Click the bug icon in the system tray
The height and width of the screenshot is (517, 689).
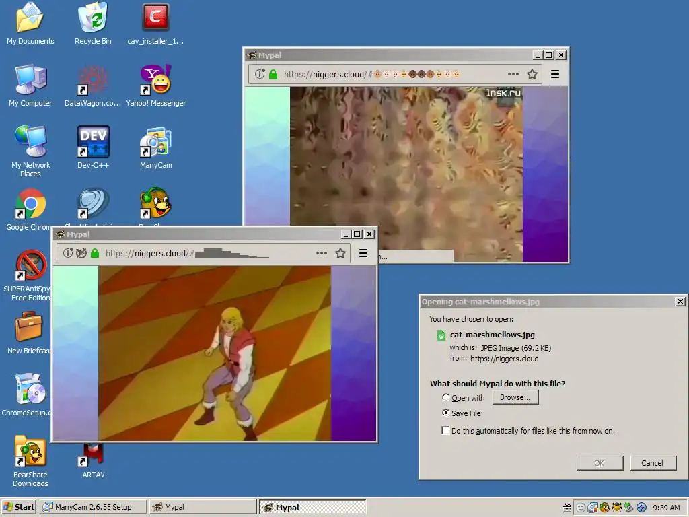click(617, 508)
